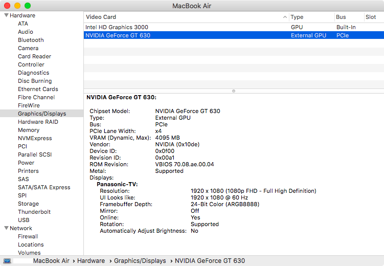
Task: Select Audio in the sidebar
Action: pos(26,32)
